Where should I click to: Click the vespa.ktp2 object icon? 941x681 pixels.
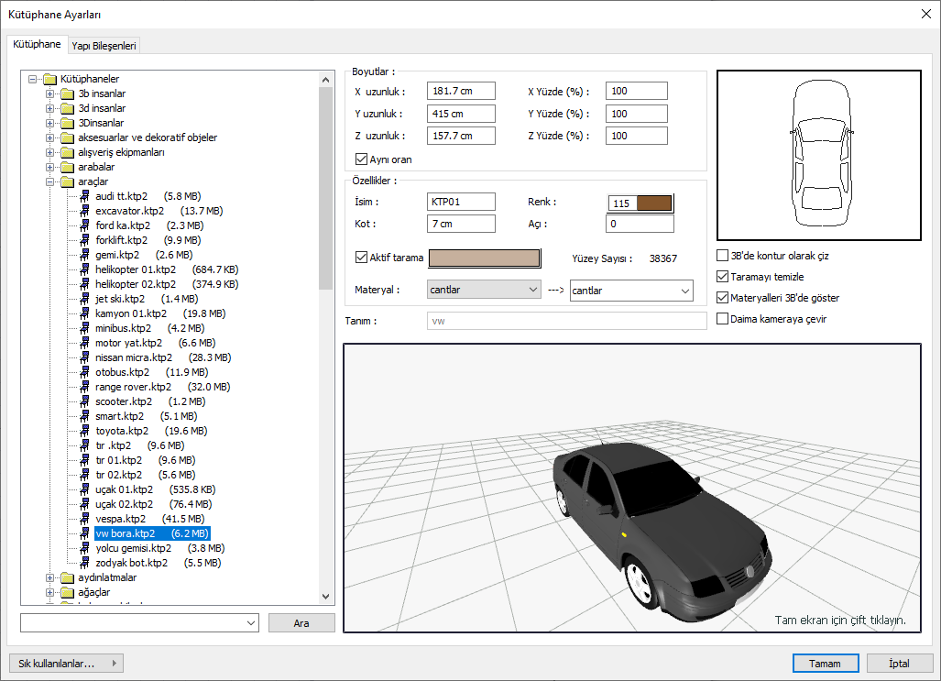(86, 519)
